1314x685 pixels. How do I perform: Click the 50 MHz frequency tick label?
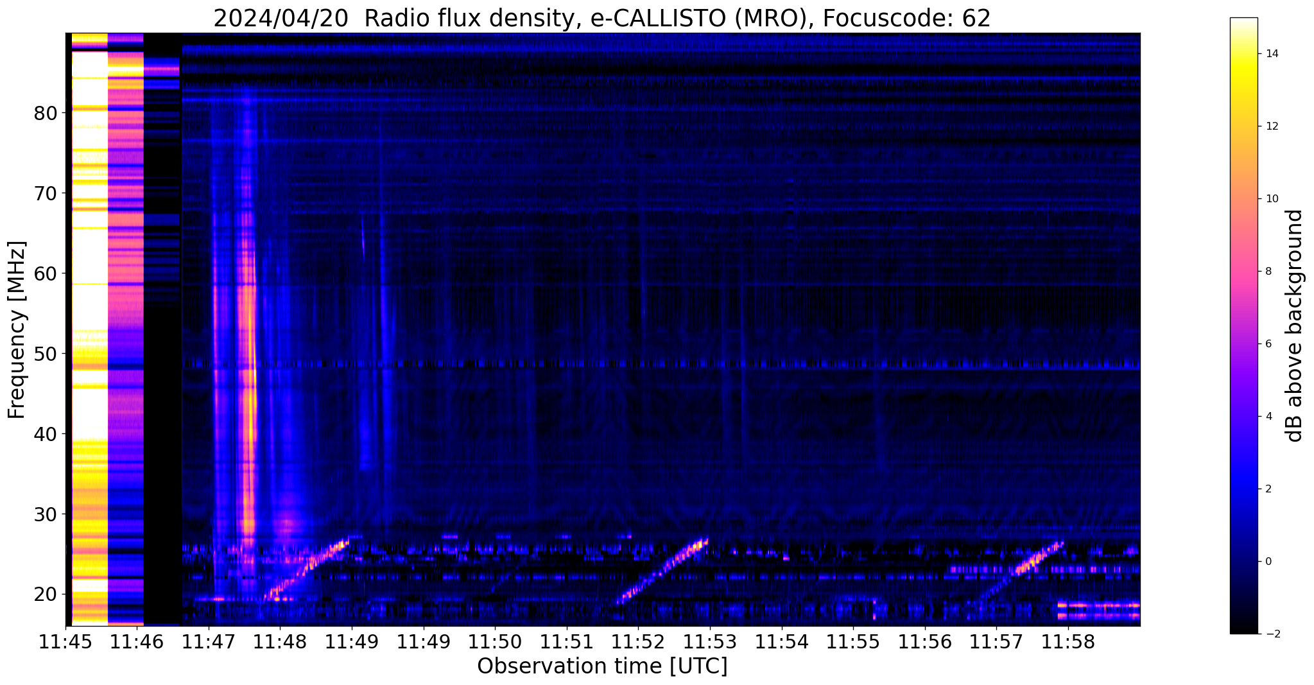click(x=46, y=354)
